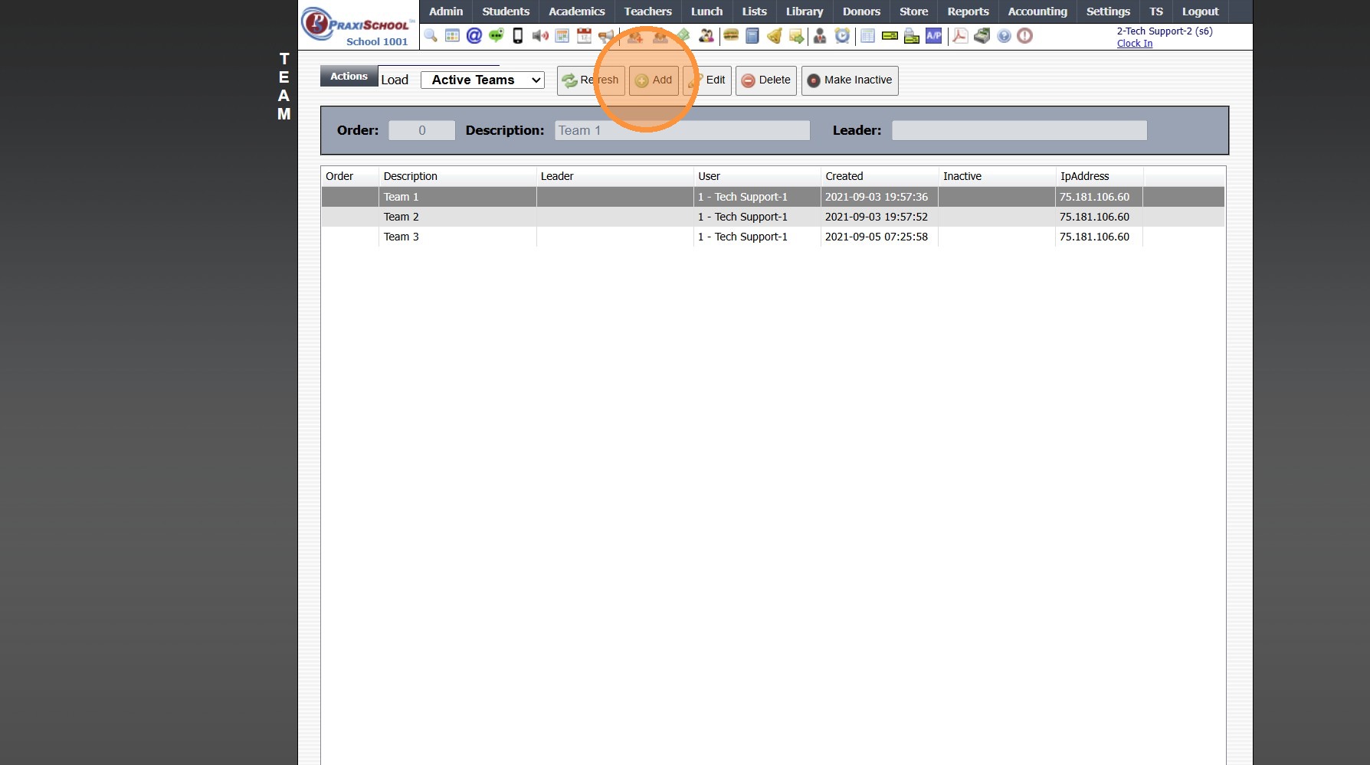Click the sticky note with arrow icon
This screenshot has width=1370, height=765.
[x=797, y=36]
